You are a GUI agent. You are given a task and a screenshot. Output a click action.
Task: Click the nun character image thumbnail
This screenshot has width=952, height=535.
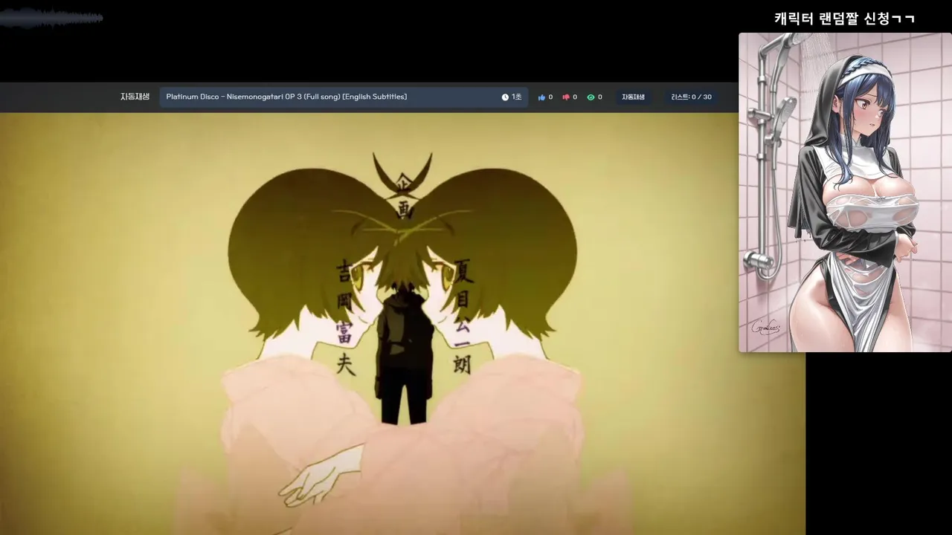point(845,192)
